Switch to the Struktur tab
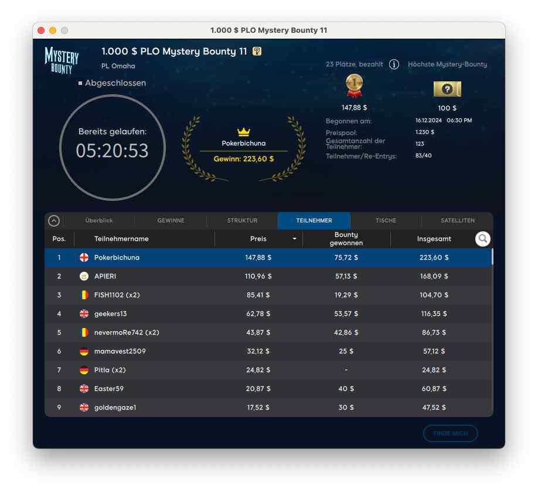Image resolution: width=538 pixels, height=492 pixels. [x=242, y=221]
